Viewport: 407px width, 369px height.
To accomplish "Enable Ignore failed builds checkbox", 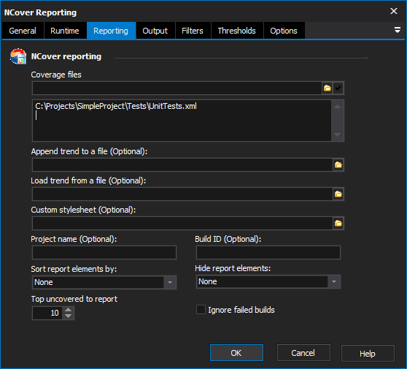I will click(201, 310).
